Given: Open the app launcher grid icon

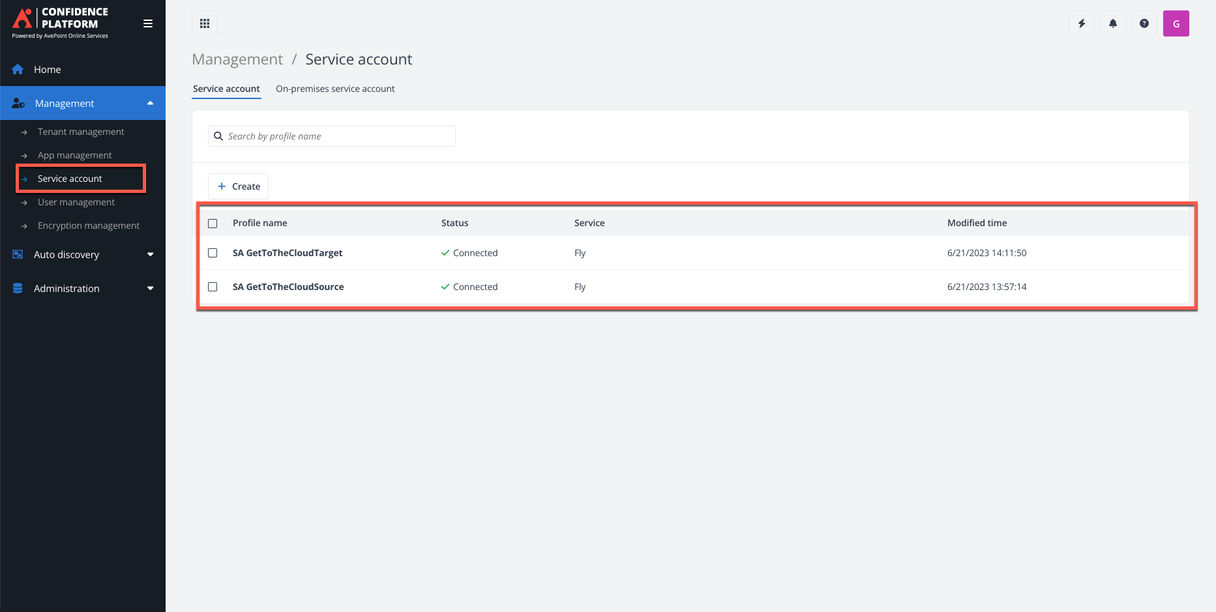Looking at the screenshot, I should tap(204, 23).
